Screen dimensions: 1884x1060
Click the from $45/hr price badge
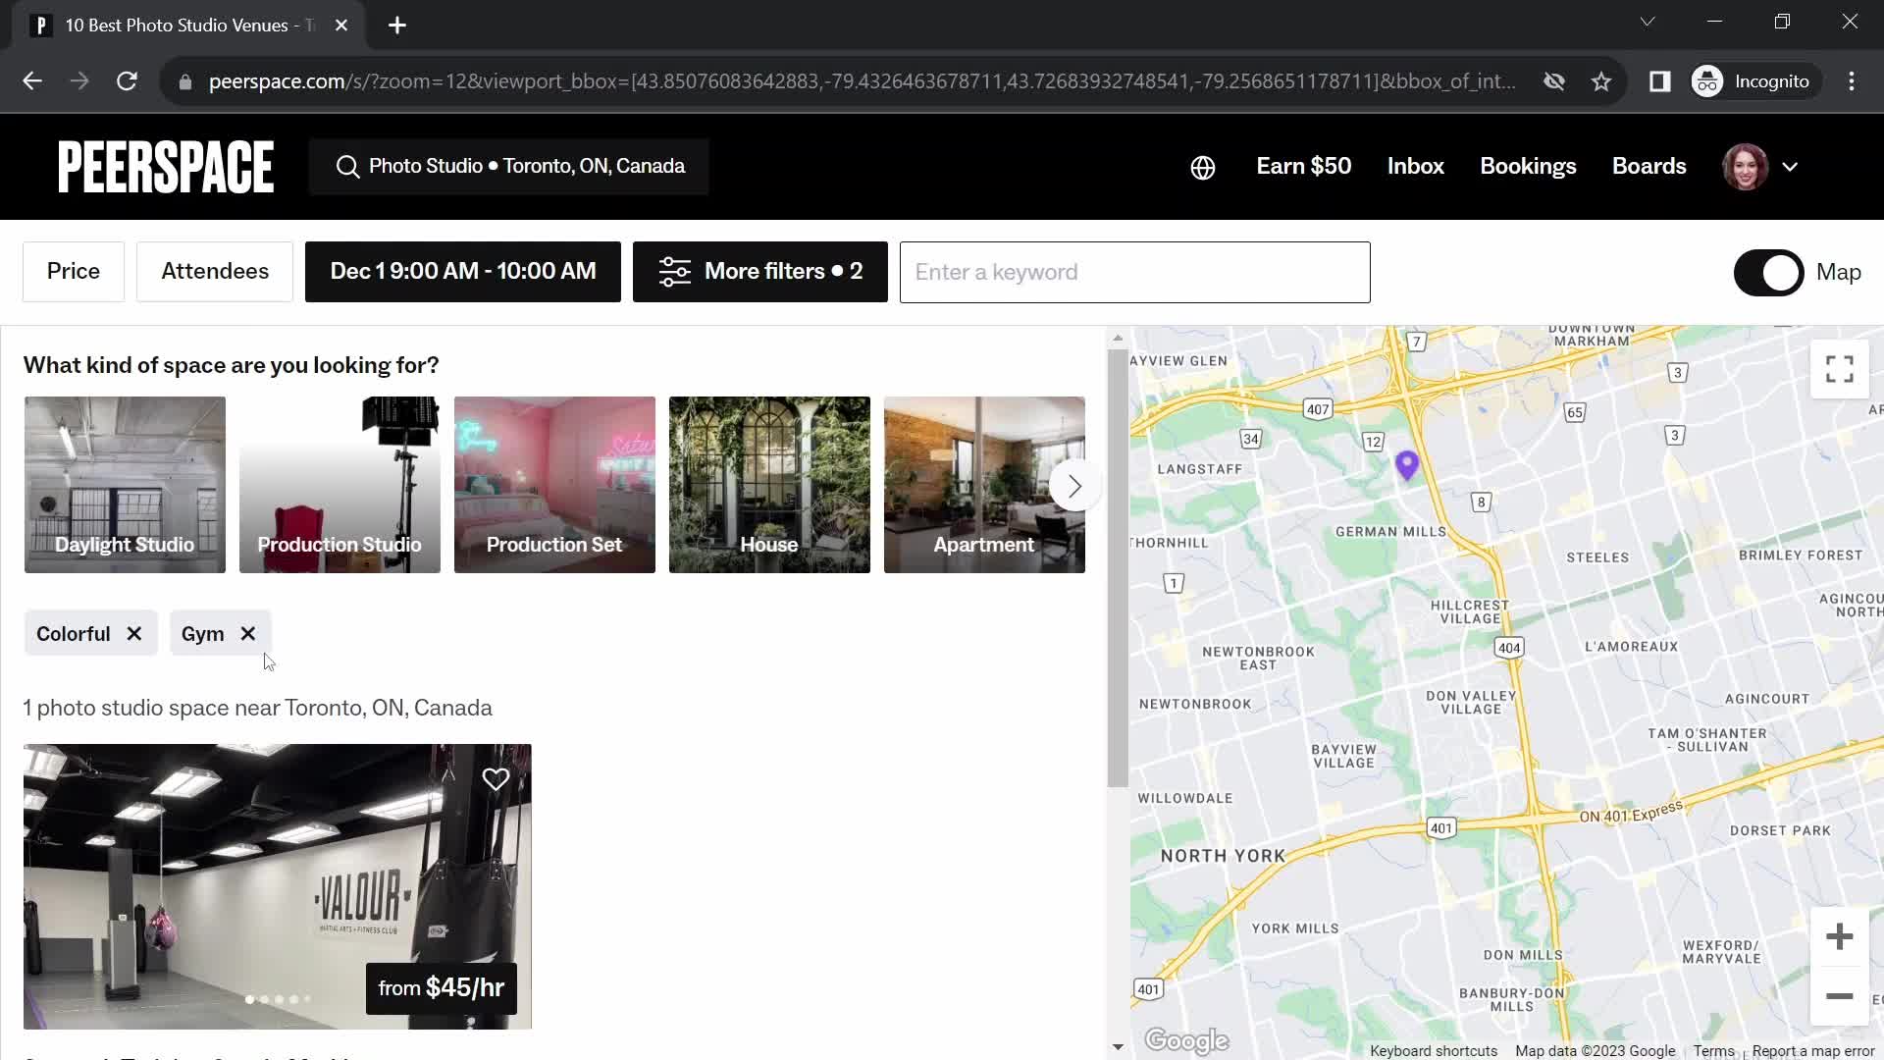click(x=442, y=988)
